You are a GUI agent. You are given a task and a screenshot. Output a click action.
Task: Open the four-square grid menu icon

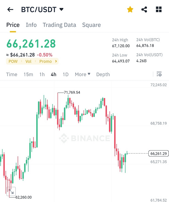[159, 10]
